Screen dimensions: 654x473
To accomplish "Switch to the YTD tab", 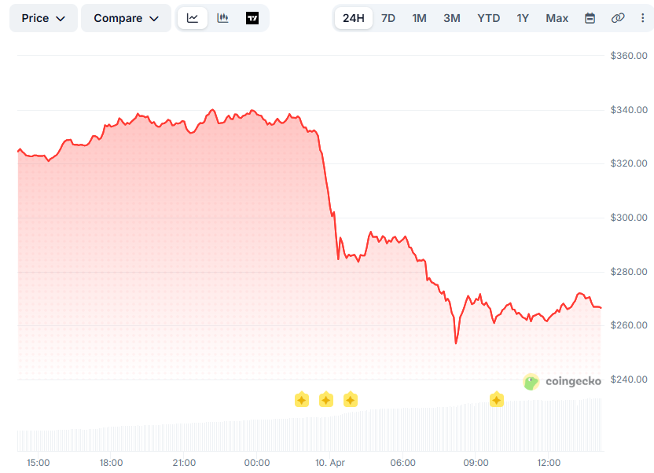I will pos(488,17).
